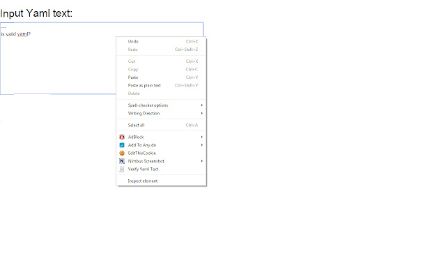Pick Paste from the context menu
Screen dimensions: 446x279
coord(161,77)
